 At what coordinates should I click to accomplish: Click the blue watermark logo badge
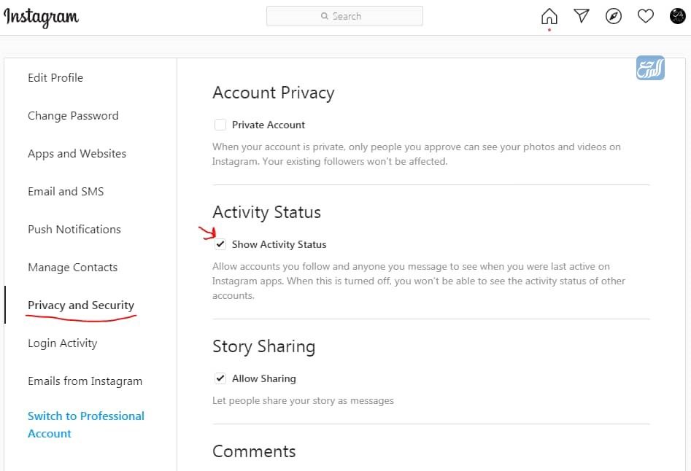(x=650, y=68)
